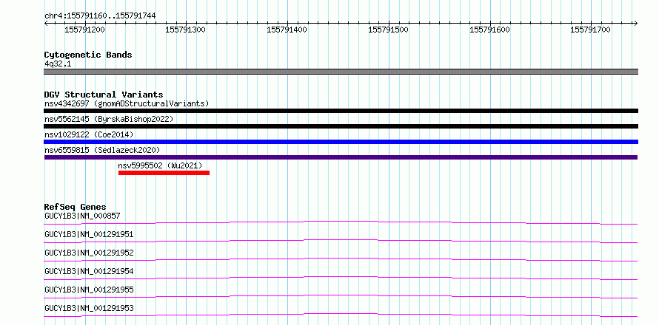Open transcript GUCY1B3|NM_001291953 label
The height and width of the screenshot is (325, 659).
coord(89,308)
